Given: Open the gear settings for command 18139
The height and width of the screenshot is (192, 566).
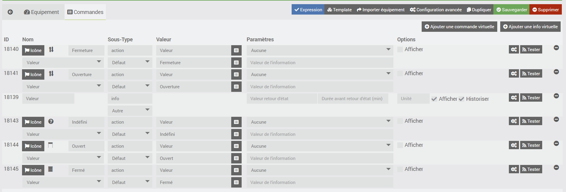Looking at the screenshot, I should (x=514, y=98).
